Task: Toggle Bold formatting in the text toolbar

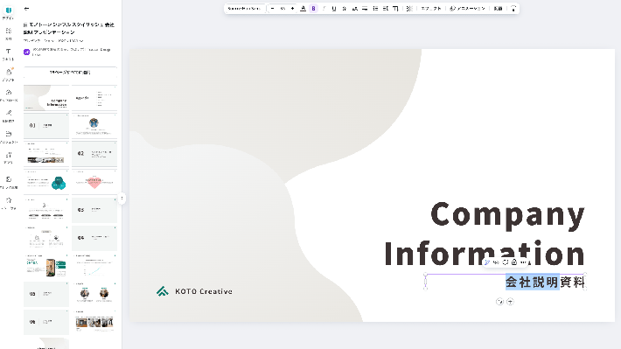Action: pyautogui.click(x=313, y=9)
